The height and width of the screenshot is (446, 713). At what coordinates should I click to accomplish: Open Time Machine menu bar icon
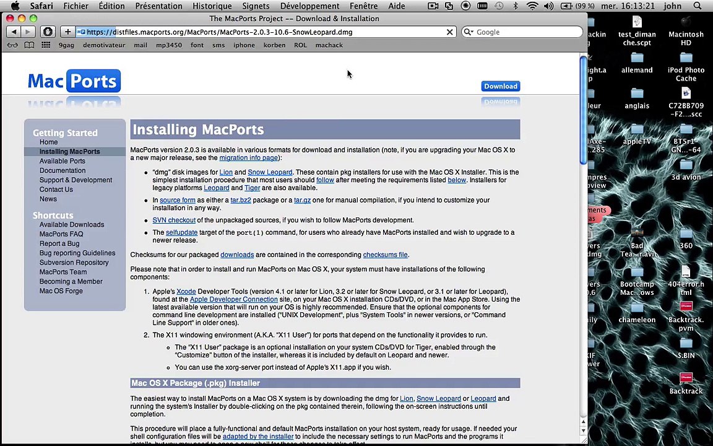click(x=499, y=6)
